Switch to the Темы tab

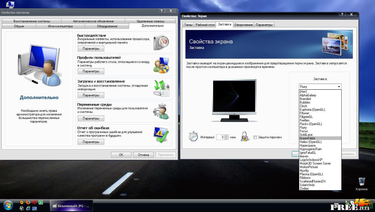click(188, 25)
